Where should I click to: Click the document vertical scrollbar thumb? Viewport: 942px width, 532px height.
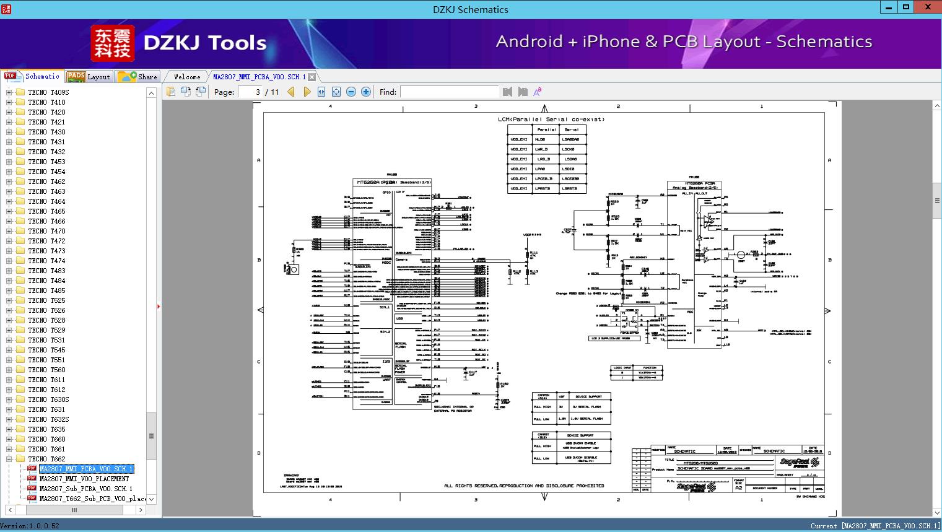point(937,201)
